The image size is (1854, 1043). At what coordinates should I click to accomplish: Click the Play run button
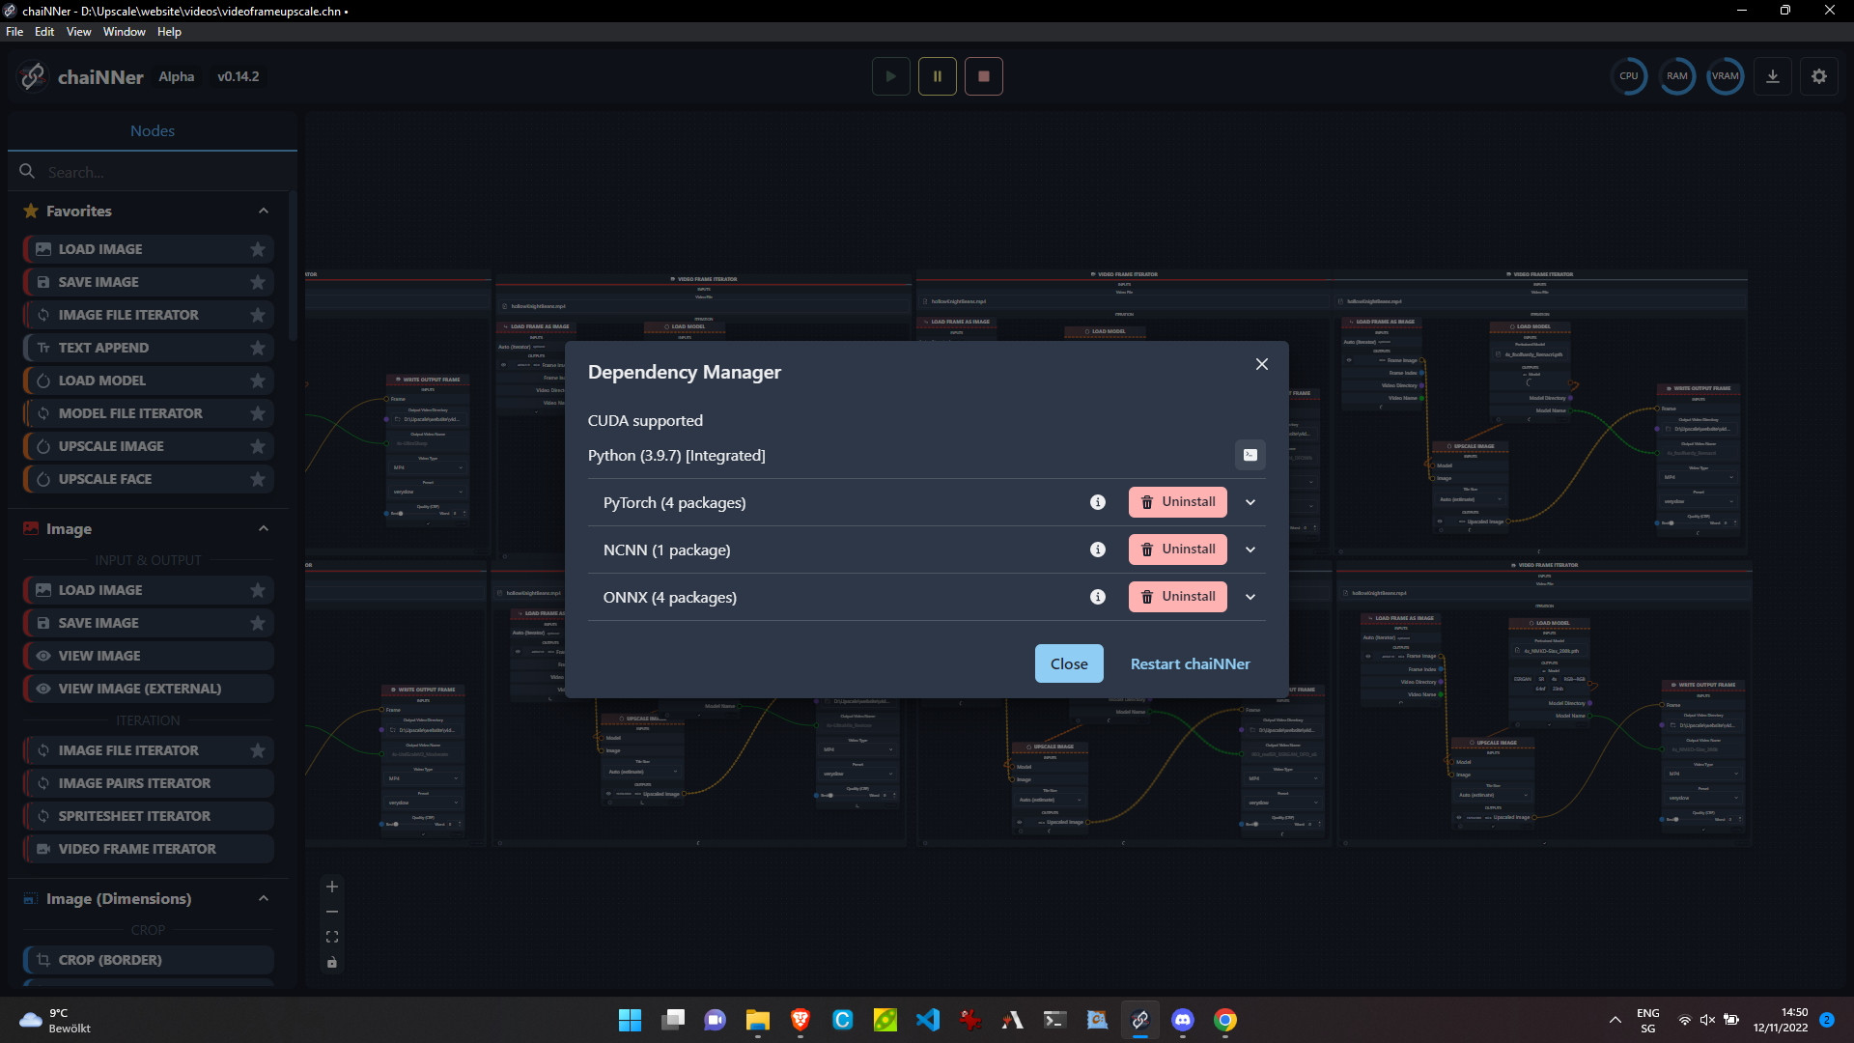[890, 76]
